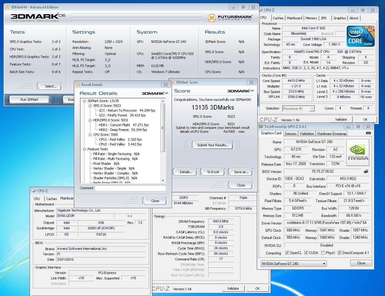This screenshot has width=385, height=296.
Task: Select CPU1 - Red Valley result
Action: (120, 139)
